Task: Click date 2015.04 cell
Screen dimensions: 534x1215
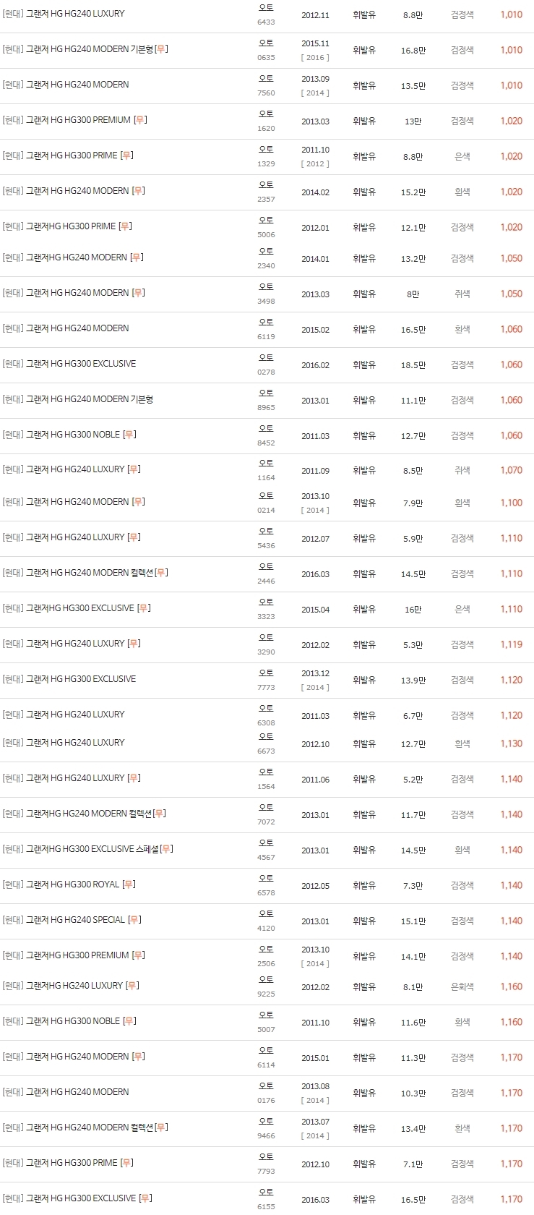Action: (315, 610)
